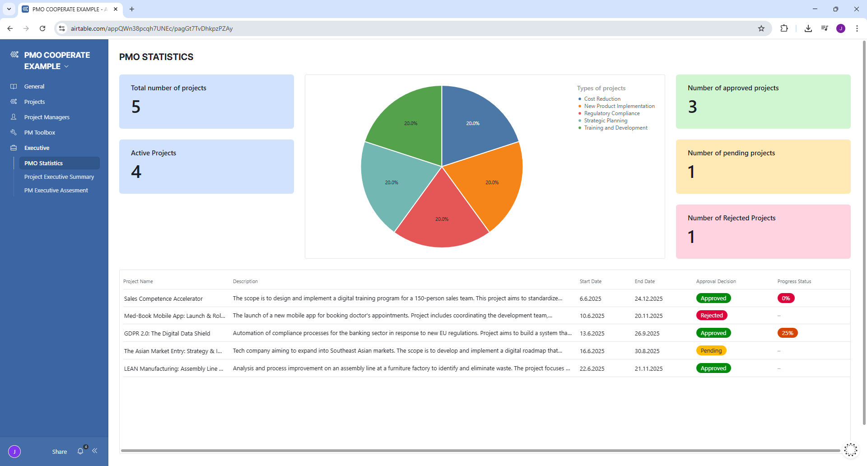This screenshot has height=466, width=867.
Task: Open Sales Competence Accelerator project row
Action: click(163, 298)
